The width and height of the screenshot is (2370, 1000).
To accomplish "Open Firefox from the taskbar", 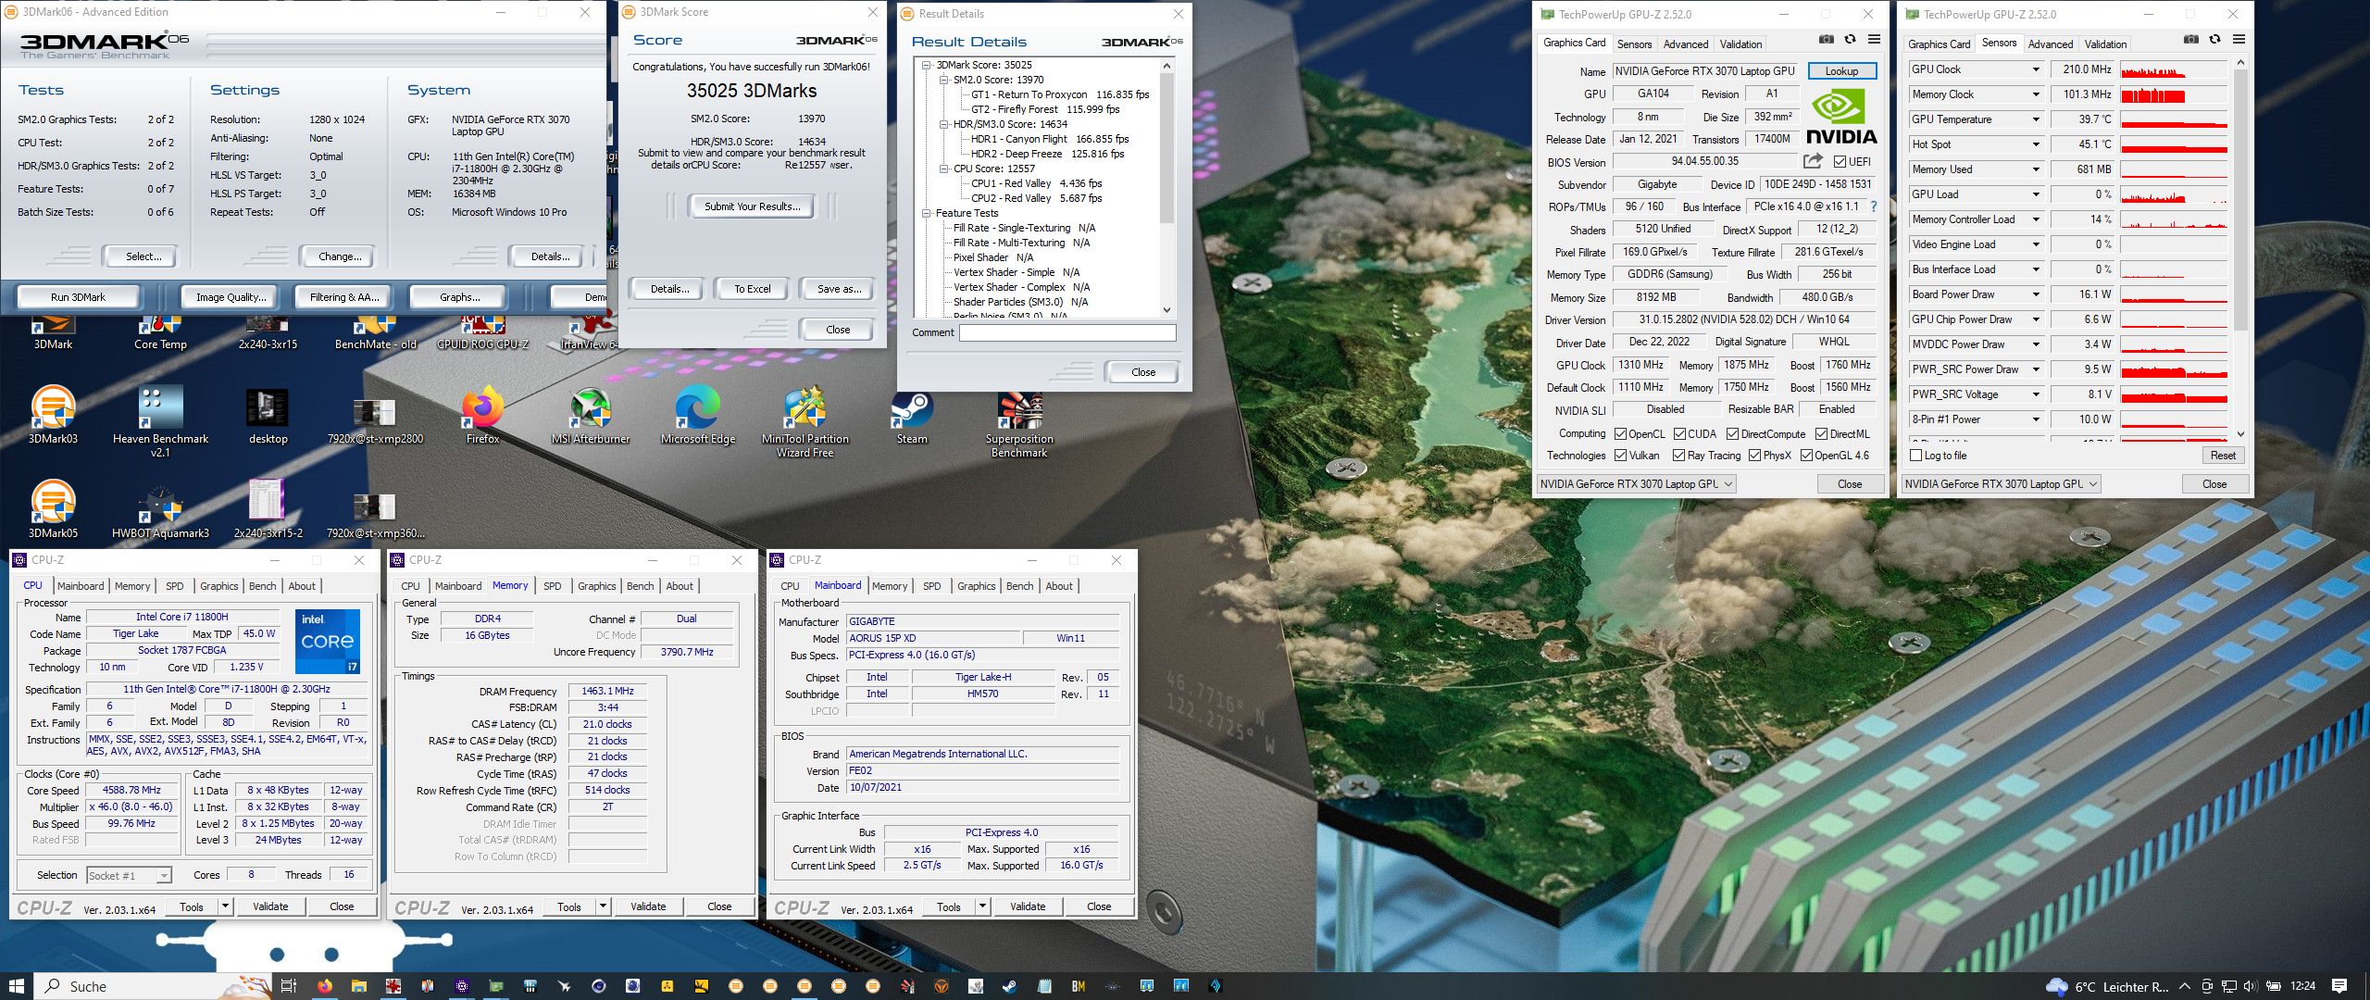I will [x=324, y=986].
